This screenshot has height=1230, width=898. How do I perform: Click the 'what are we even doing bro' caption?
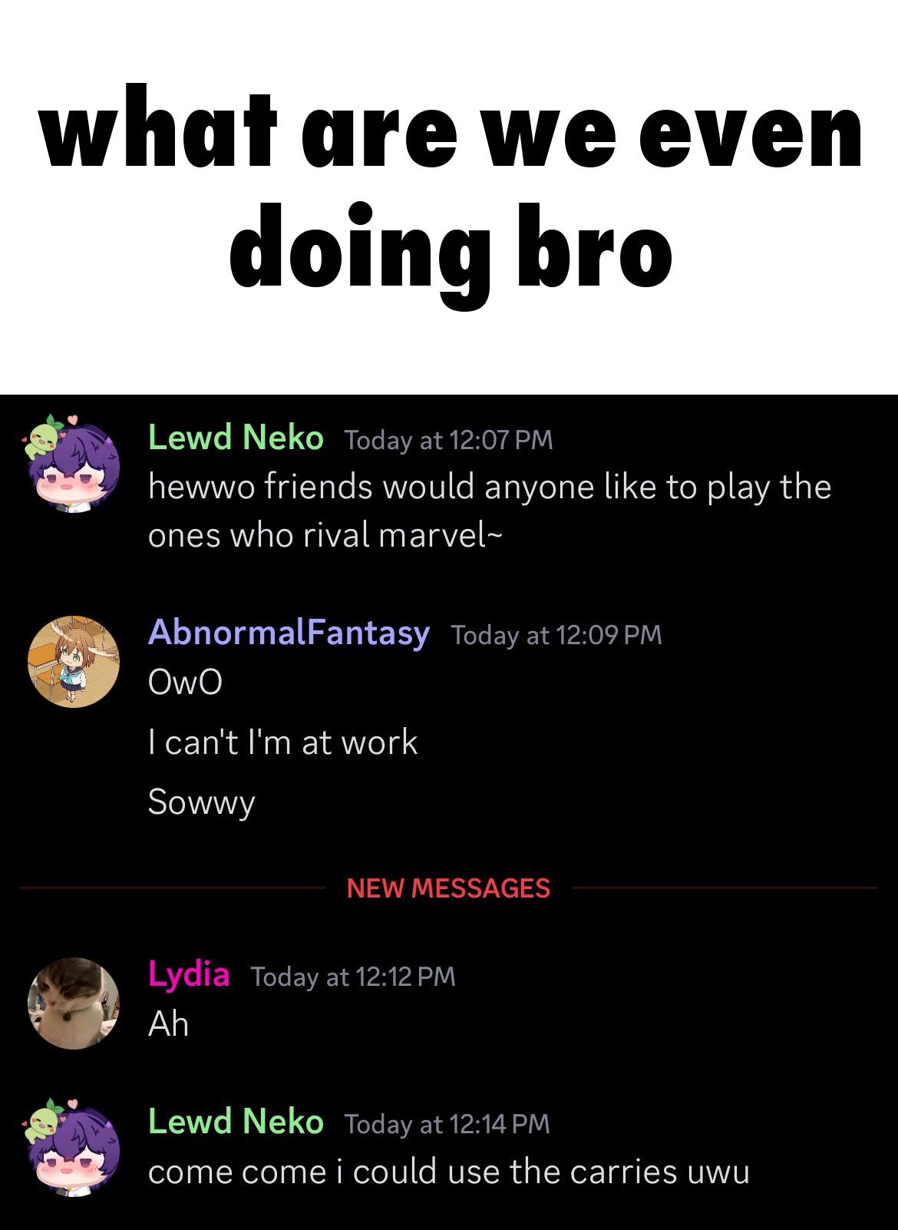pos(451,194)
